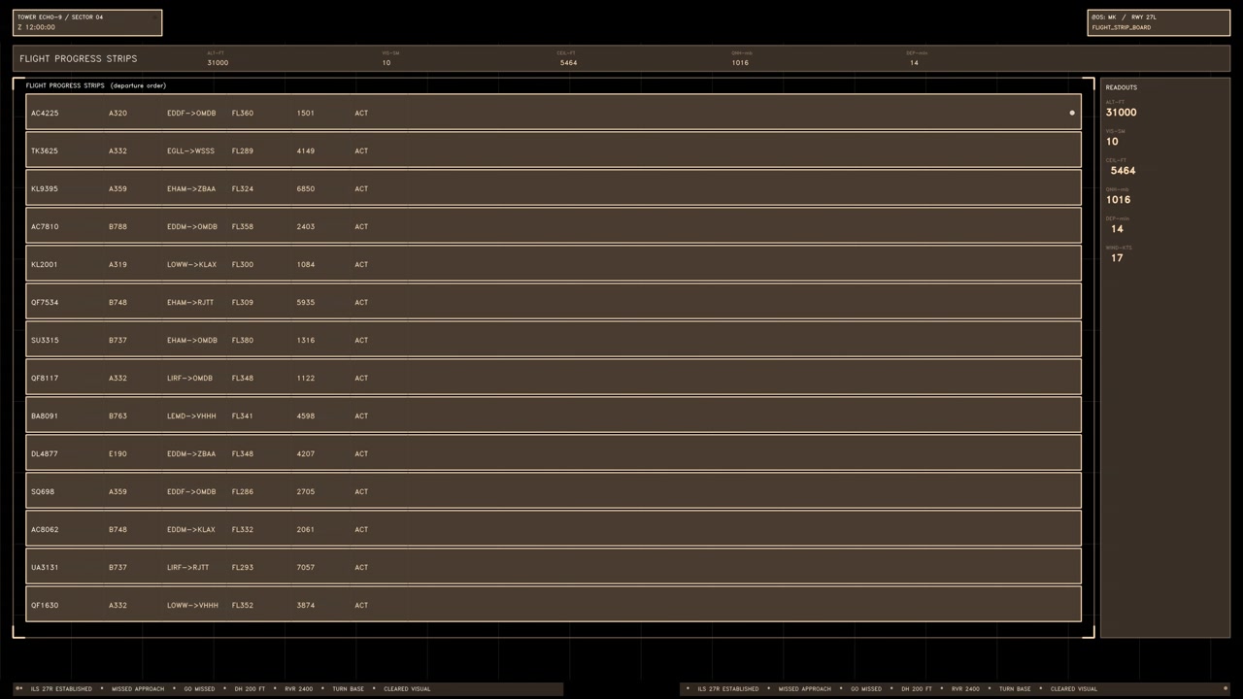Click GO MISSED in the left ticker
The height and width of the screenshot is (699, 1243).
tap(199, 689)
